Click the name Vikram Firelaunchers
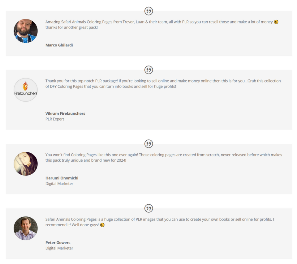This screenshot has width=297, height=264. [x=65, y=113]
